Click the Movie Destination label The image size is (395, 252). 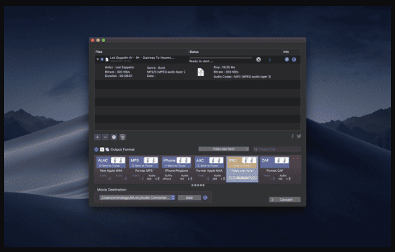coord(112,190)
